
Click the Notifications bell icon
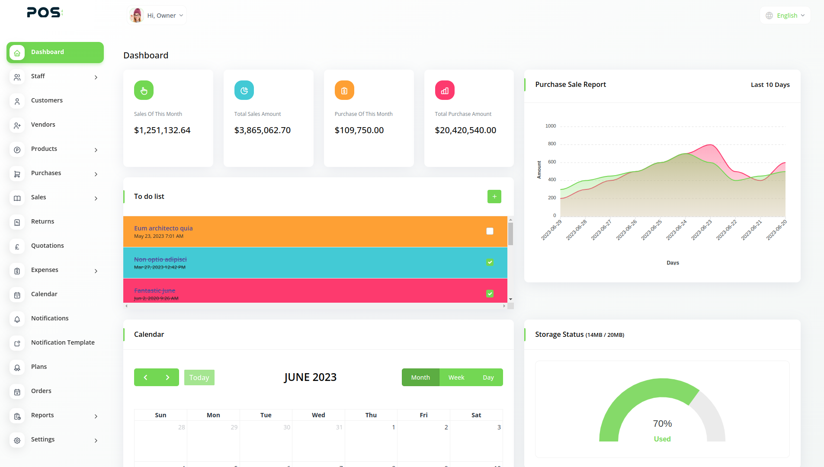coord(17,319)
